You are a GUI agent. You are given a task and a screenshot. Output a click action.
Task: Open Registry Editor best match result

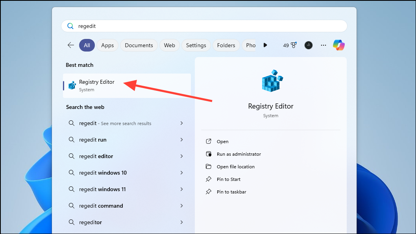pyautogui.click(x=127, y=86)
